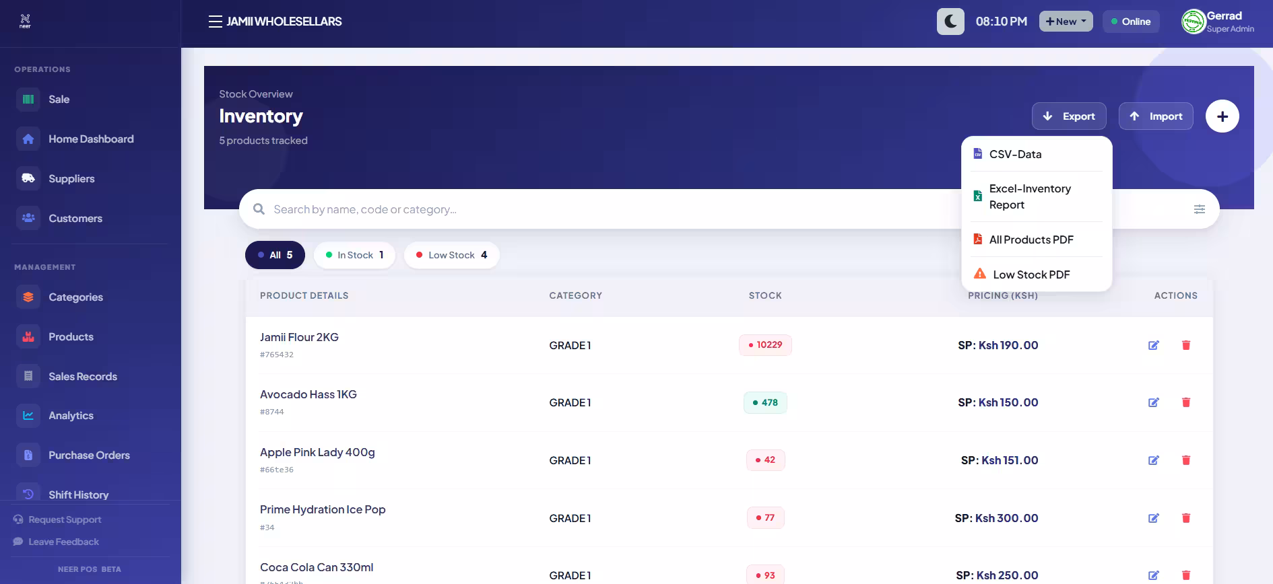
Task: Open Categories page
Action: coord(90,297)
